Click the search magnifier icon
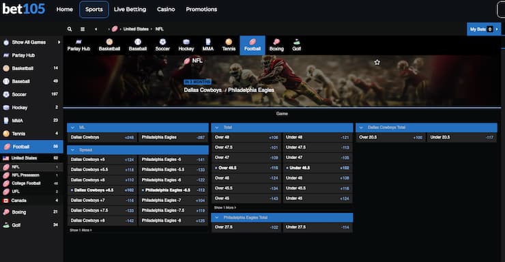The image size is (505, 262). click(x=70, y=29)
